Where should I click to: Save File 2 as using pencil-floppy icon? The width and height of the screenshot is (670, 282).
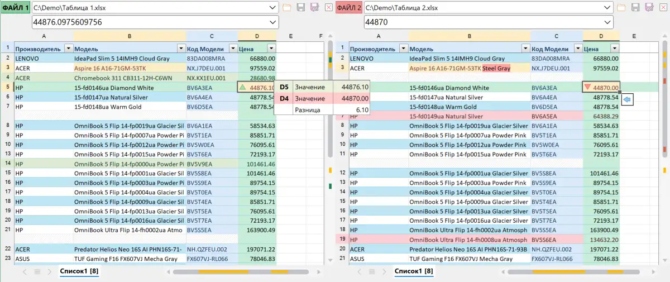[x=649, y=7]
